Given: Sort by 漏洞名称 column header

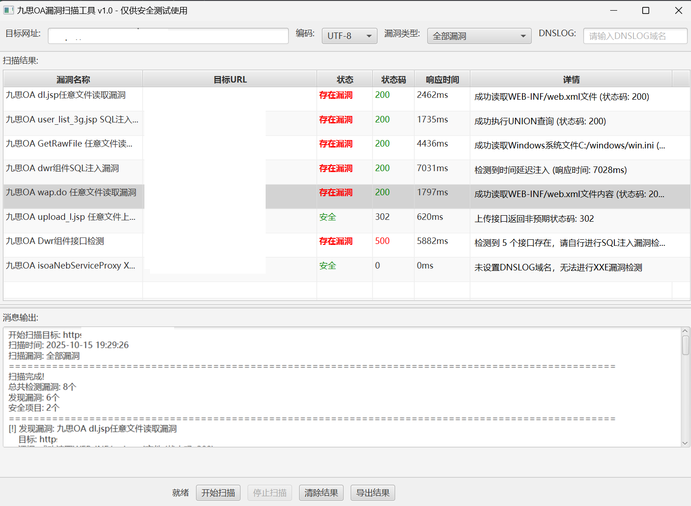Looking at the screenshot, I should coord(73,79).
